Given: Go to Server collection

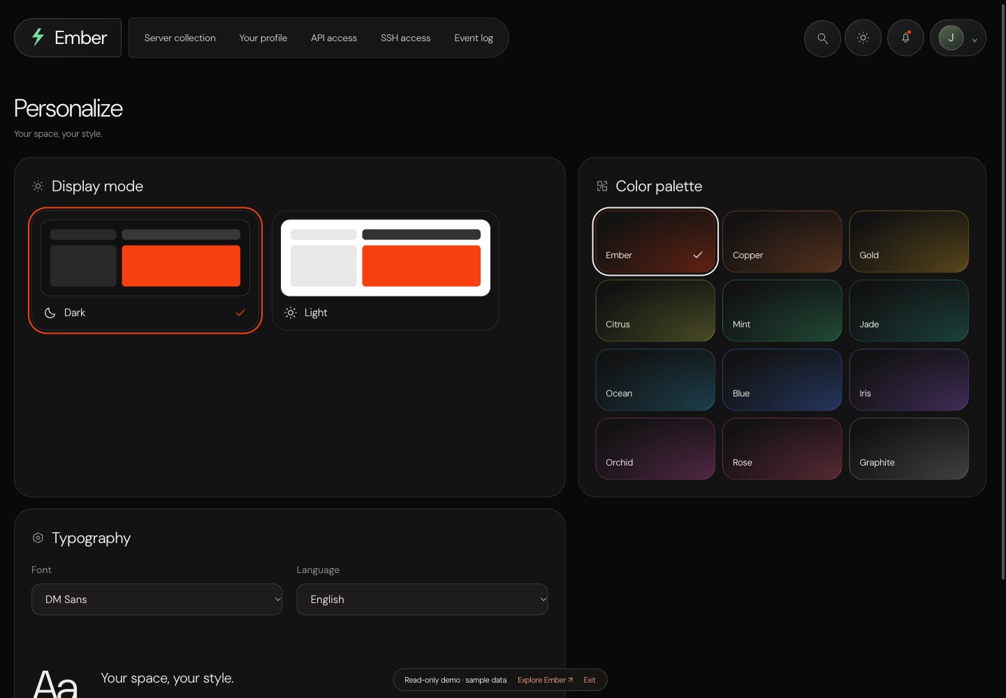Looking at the screenshot, I should click(x=180, y=38).
